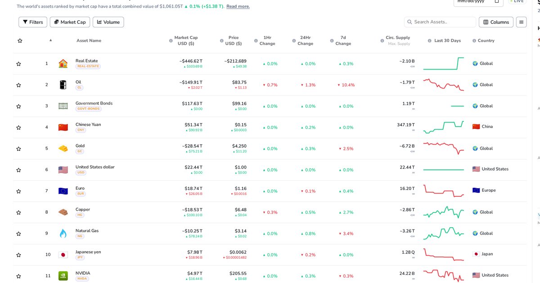Star the Chinese Yuan asset

pyautogui.click(x=18, y=128)
